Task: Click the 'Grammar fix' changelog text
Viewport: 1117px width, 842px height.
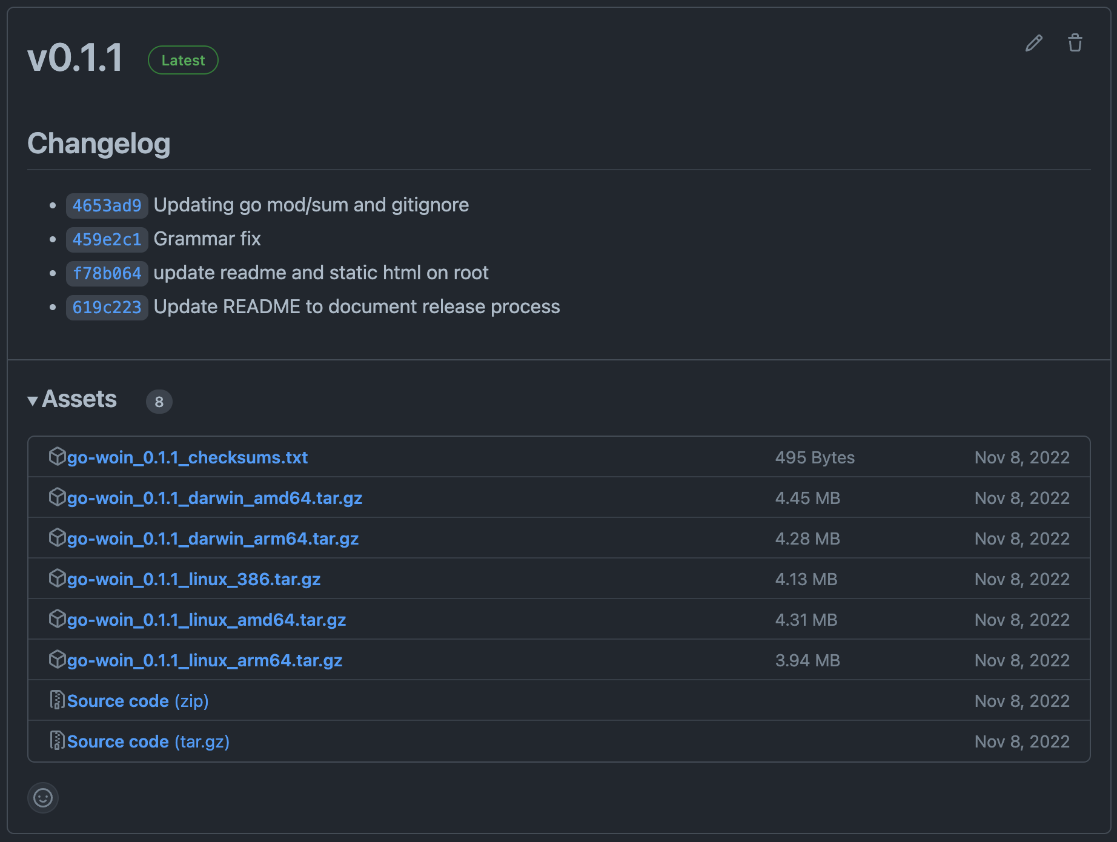Action: pos(207,239)
